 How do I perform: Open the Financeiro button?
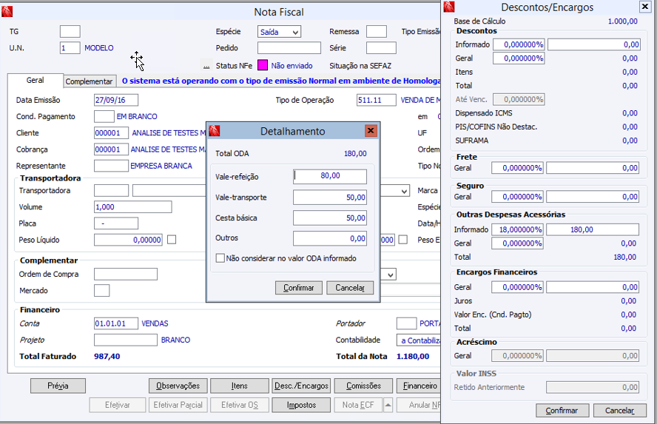(420, 386)
